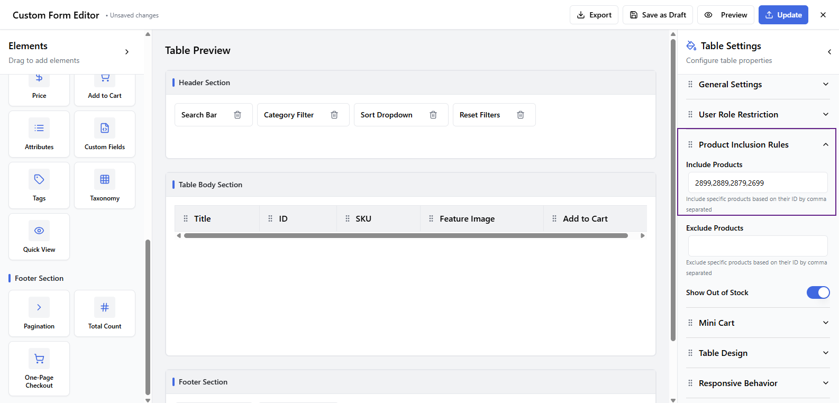Pick the Quick View element

(x=39, y=237)
